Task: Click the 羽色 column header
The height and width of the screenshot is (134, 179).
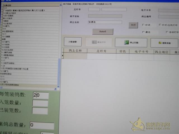Action: tap(122, 51)
